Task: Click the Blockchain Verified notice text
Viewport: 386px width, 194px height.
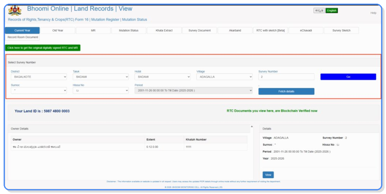Action: point(272,111)
